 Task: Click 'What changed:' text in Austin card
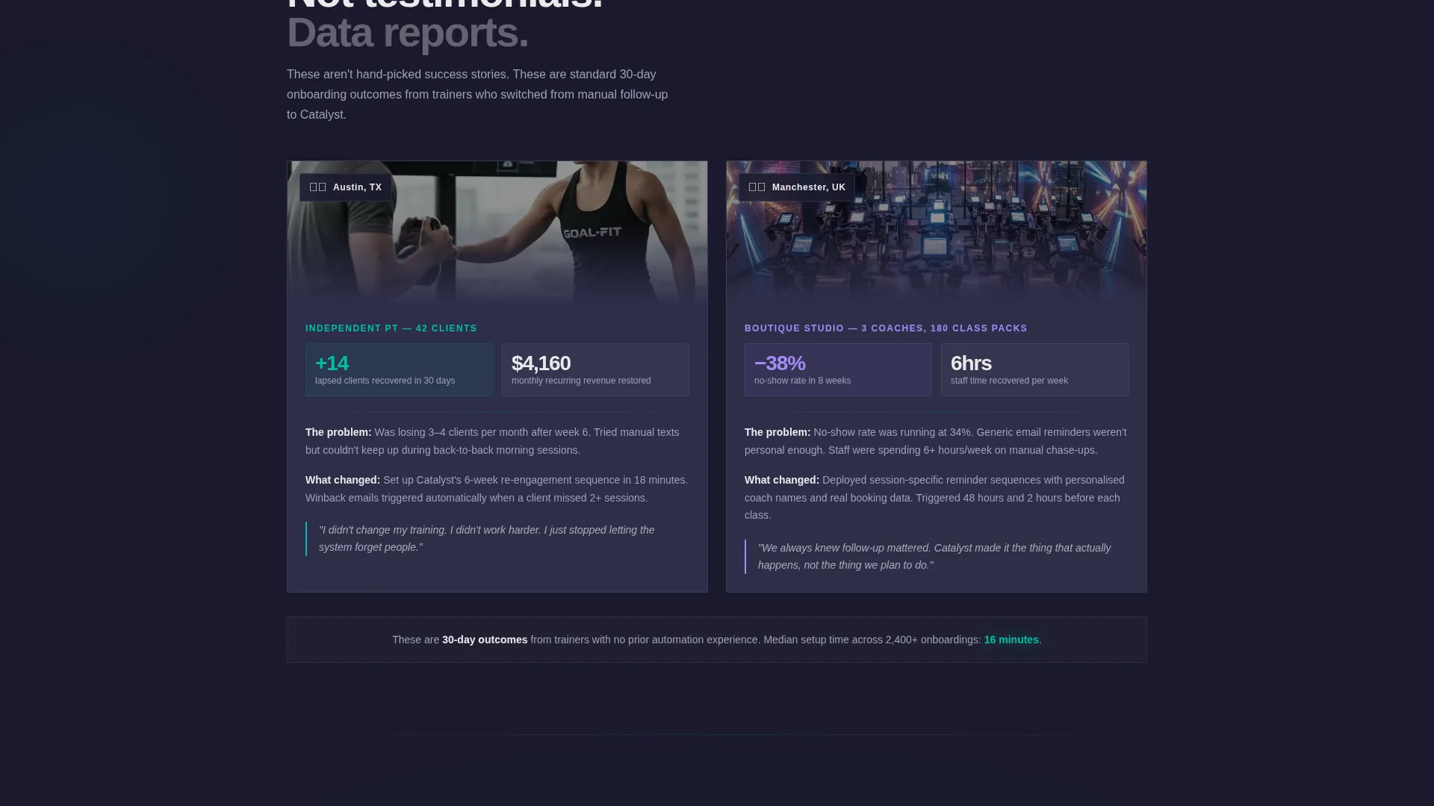click(343, 480)
